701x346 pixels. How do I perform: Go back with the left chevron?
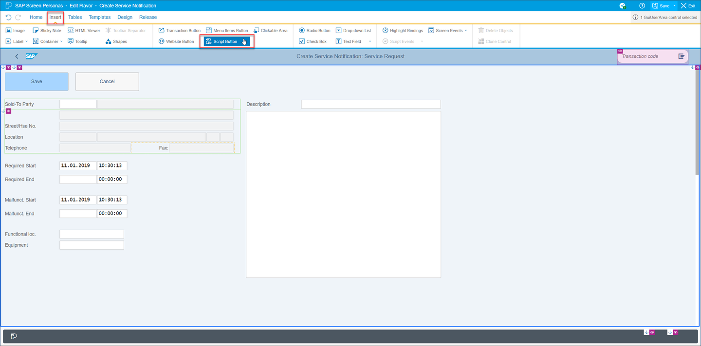click(x=17, y=56)
